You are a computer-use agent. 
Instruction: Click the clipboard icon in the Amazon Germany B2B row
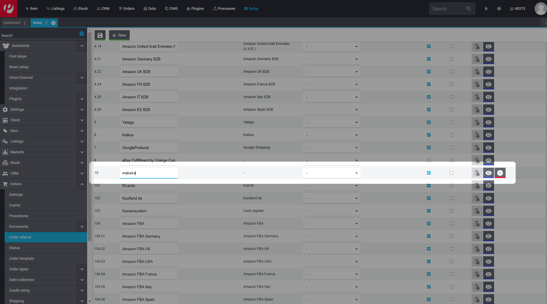[x=477, y=59]
